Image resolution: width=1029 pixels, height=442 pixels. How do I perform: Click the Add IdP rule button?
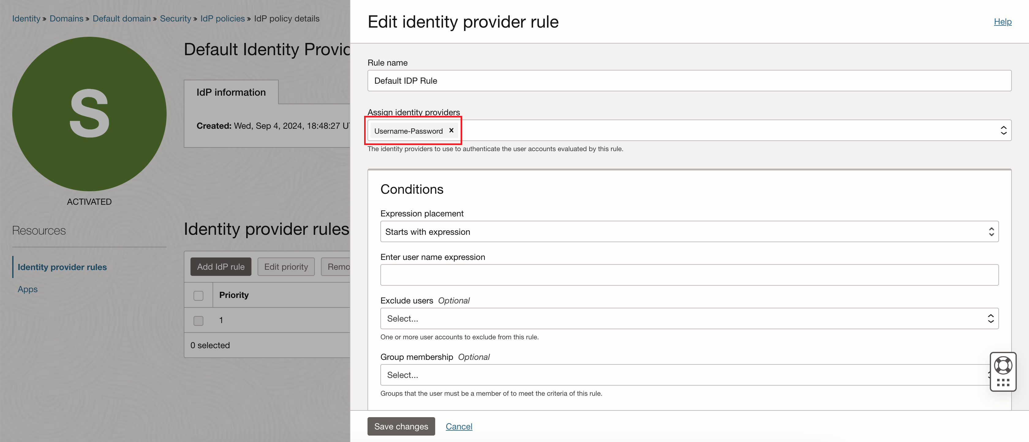(221, 267)
